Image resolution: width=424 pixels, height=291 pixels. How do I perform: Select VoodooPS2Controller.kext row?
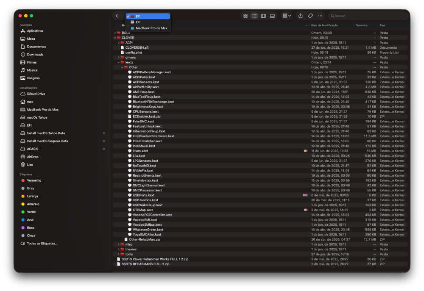tap(260, 215)
